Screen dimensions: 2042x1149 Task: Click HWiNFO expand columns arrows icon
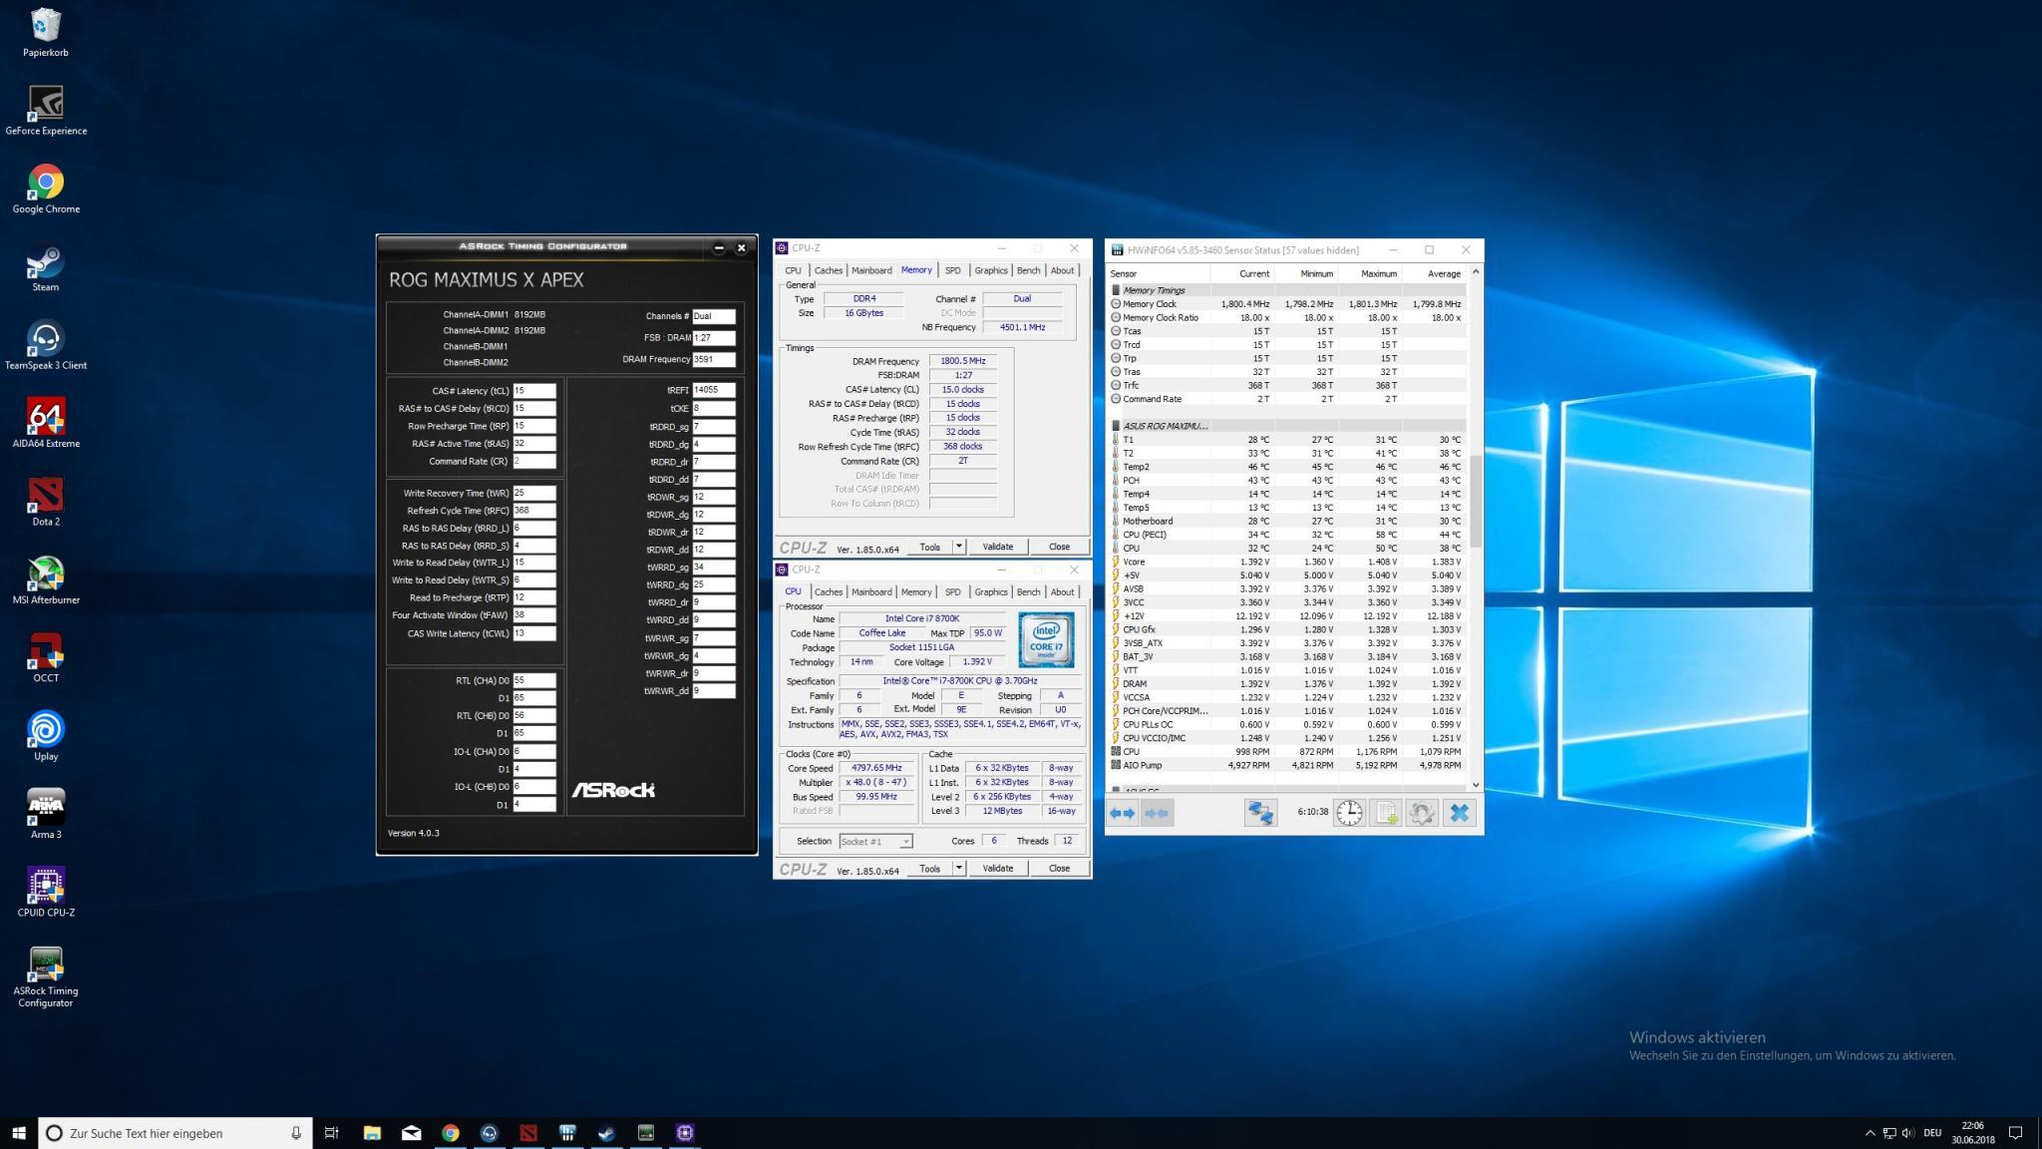pyautogui.click(x=1122, y=813)
